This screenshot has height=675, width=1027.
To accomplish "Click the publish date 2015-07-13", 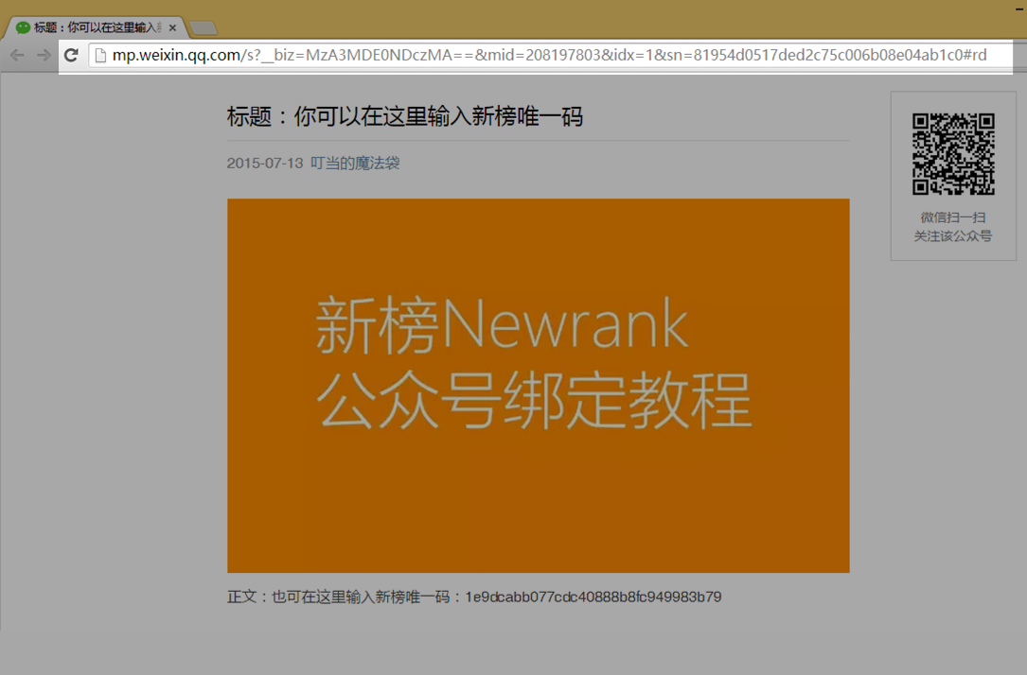I will [265, 163].
